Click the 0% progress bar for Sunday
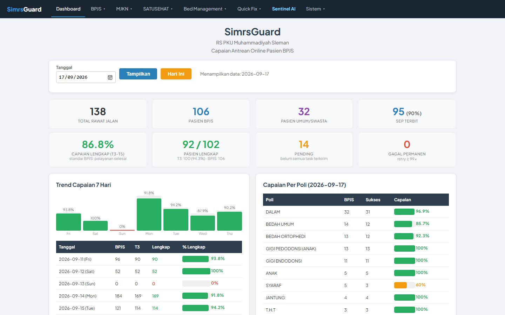The width and height of the screenshot is (505, 315). tap(196, 283)
